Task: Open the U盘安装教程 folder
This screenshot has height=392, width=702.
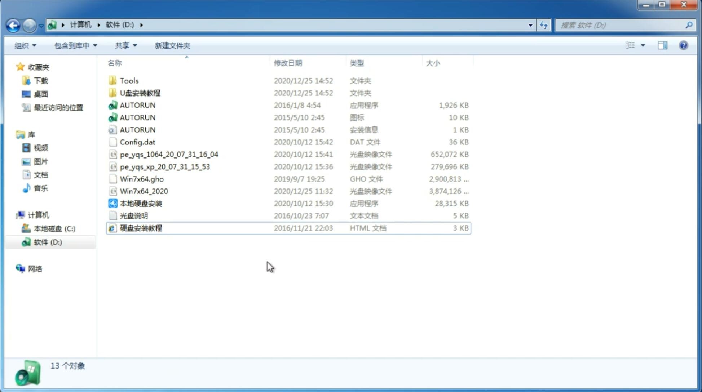Action: 140,93
